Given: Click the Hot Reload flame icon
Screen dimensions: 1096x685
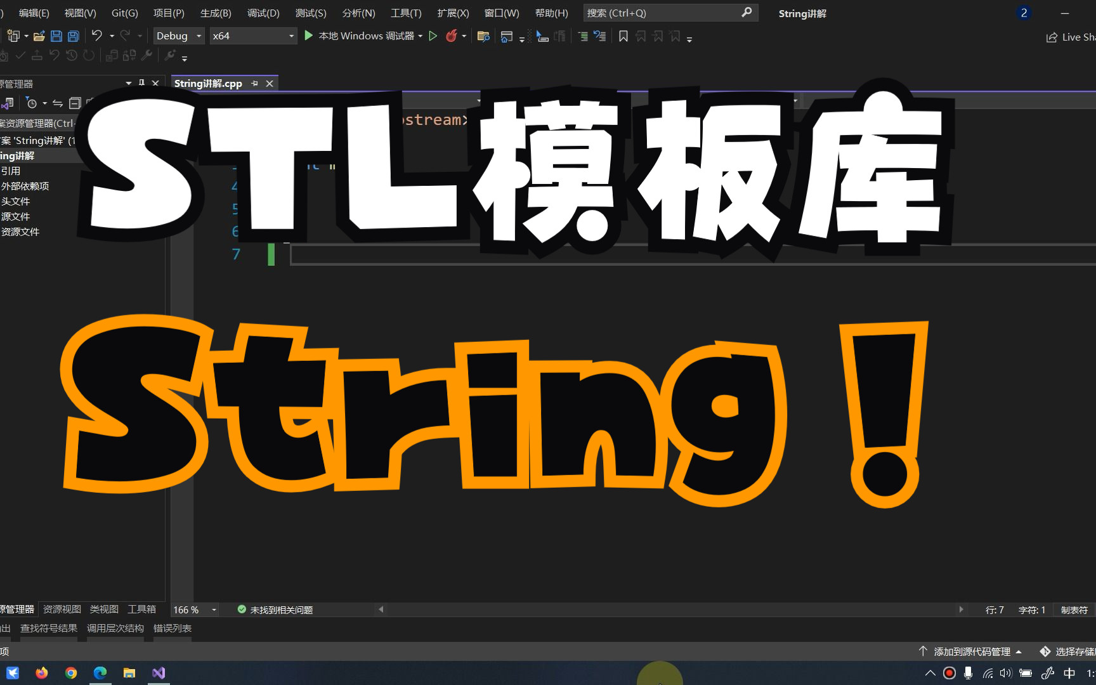Looking at the screenshot, I should (452, 36).
